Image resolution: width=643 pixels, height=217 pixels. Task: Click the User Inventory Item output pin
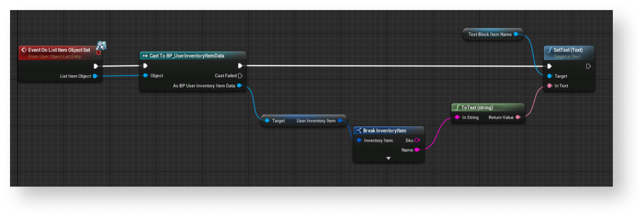[x=340, y=121]
